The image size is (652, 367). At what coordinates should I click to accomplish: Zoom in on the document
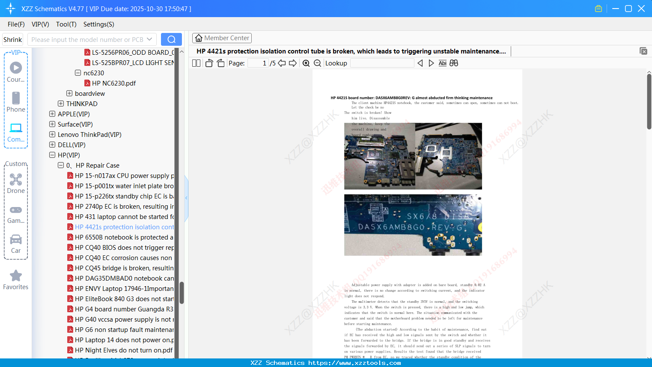click(x=306, y=63)
